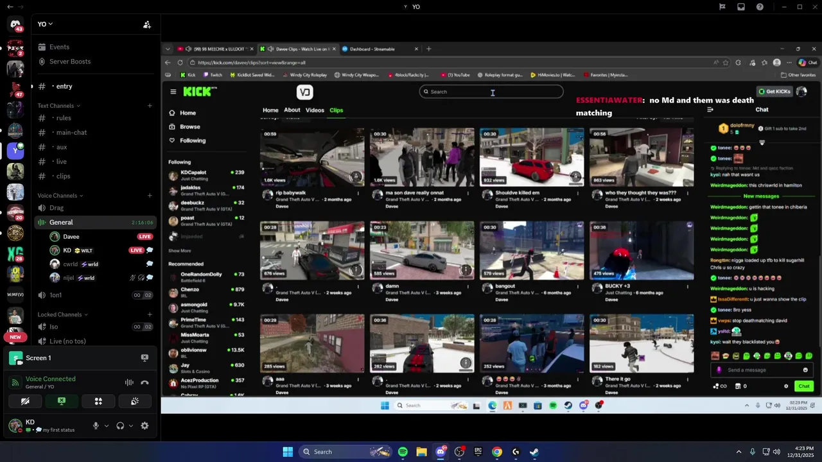Image resolution: width=822 pixels, height=462 pixels.
Task: Open Epic Games Launcher on taskbar
Action: coord(478,452)
